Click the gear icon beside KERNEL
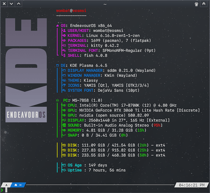This screenshot has width=210, height=193. pyautogui.click(x=64, y=36)
